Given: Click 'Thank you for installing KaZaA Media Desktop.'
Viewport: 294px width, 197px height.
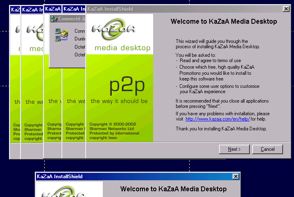Looking at the screenshot, I should pyautogui.click(x=221, y=129).
